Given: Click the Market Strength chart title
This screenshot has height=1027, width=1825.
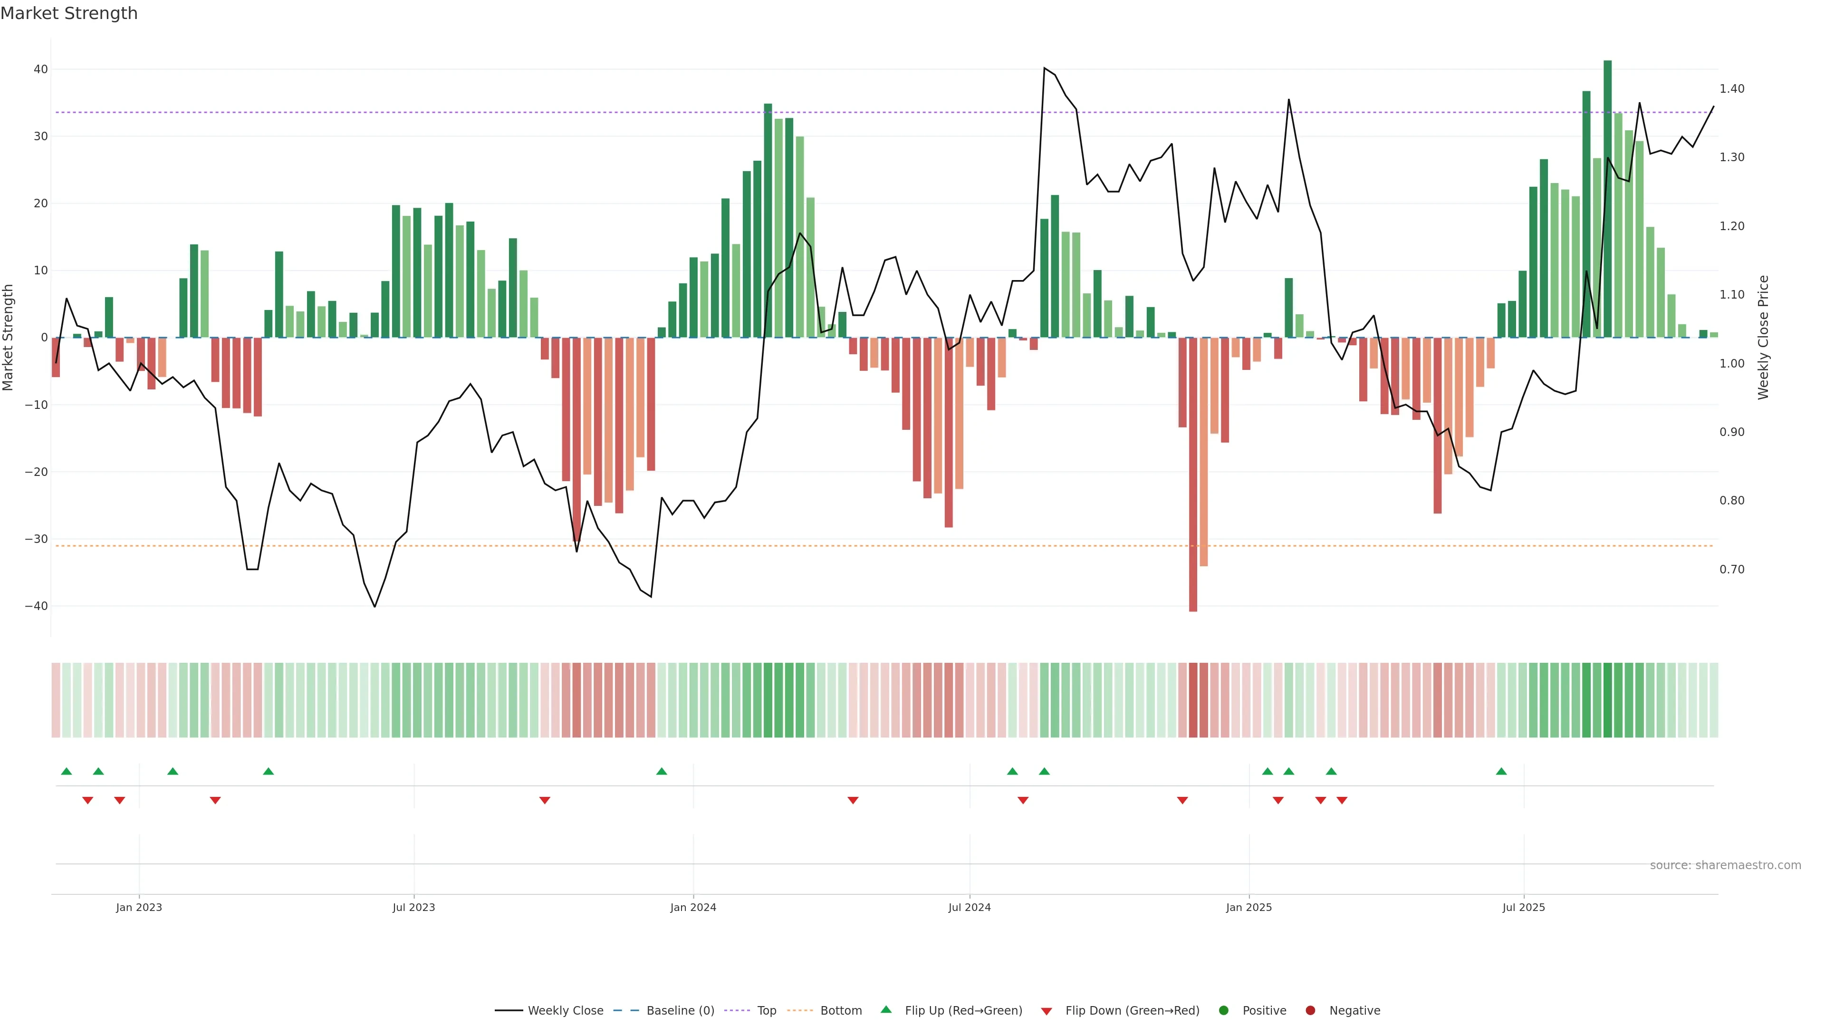Looking at the screenshot, I should tap(69, 13).
